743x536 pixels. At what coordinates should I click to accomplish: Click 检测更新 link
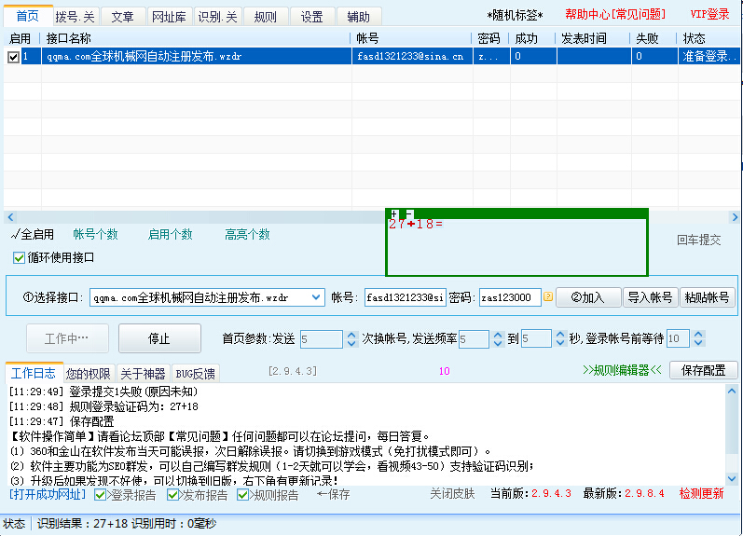pos(701,493)
